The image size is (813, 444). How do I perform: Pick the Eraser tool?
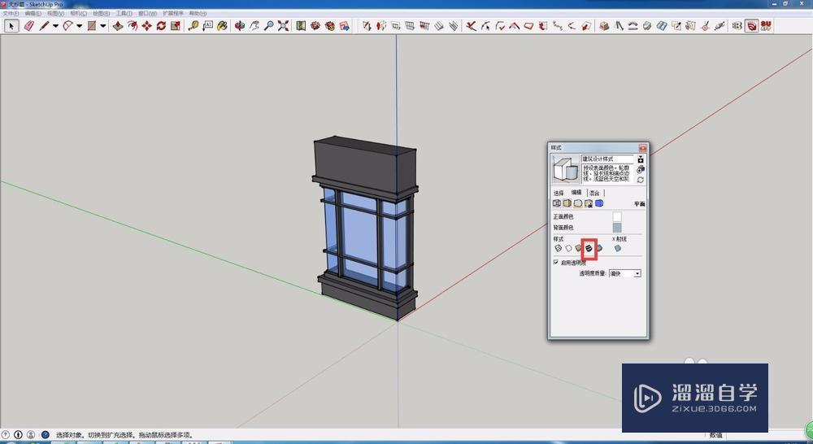[x=28, y=25]
